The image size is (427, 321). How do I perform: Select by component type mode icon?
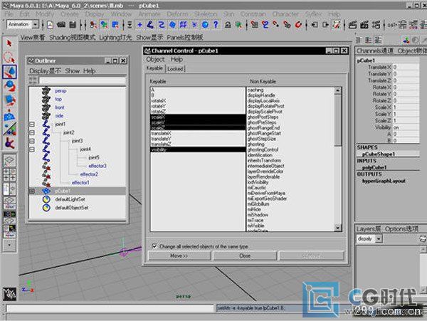[x=115, y=25]
